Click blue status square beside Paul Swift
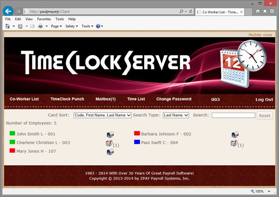Image resolution: width=279 pixels, height=197 pixels. click(x=137, y=142)
